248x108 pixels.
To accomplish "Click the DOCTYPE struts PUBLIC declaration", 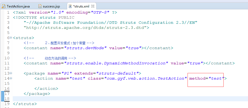I will [44, 17].
